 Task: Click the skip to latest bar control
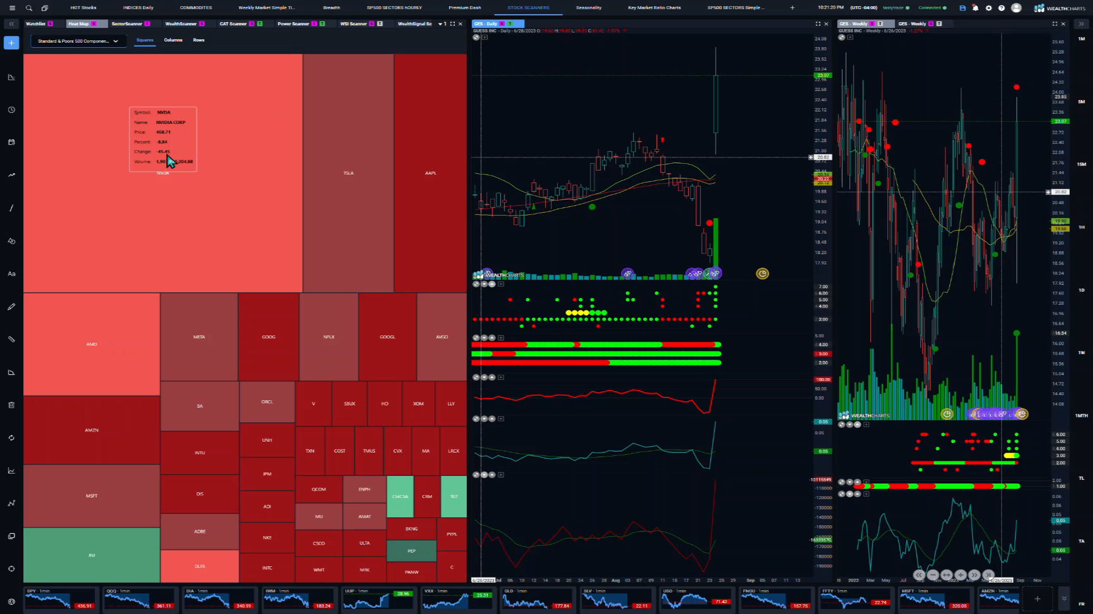pyautogui.click(x=988, y=575)
